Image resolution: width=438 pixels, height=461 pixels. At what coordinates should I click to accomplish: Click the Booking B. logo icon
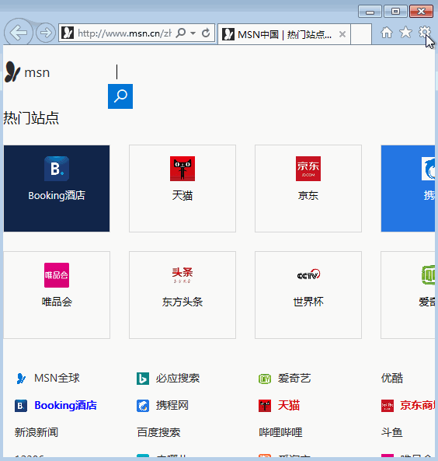pyautogui.click(x=57, y=169)
